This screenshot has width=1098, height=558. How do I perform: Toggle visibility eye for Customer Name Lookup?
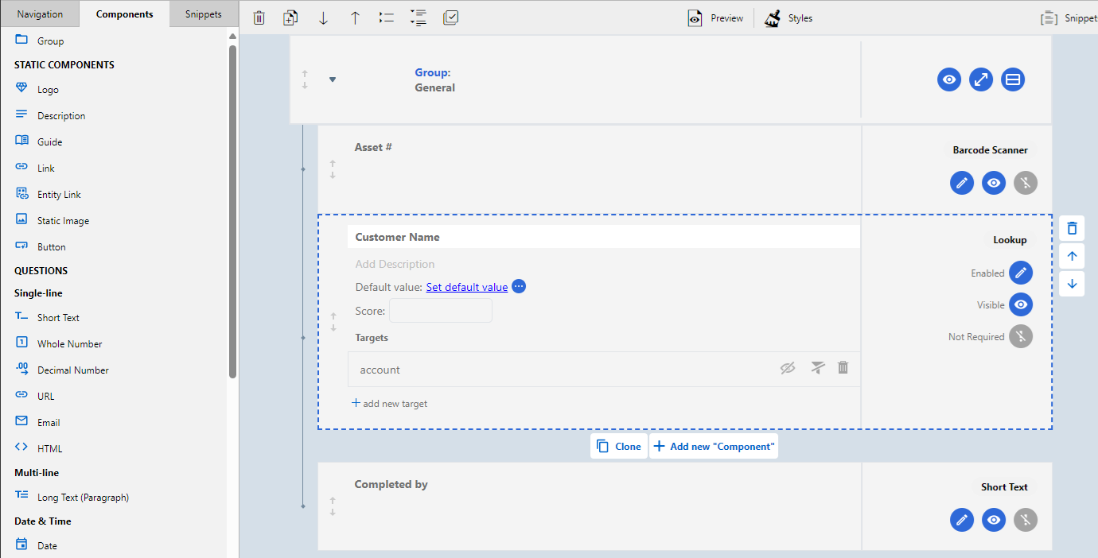tap(1021, 304)
